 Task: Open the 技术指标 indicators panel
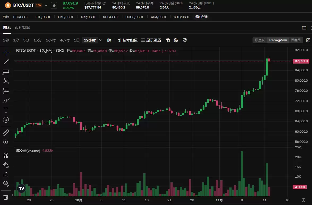click(x=128, y=40)
